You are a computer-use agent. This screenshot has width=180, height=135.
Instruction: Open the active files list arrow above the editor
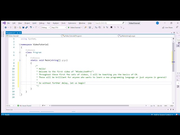pyautogui.click(x=172, y=33)
